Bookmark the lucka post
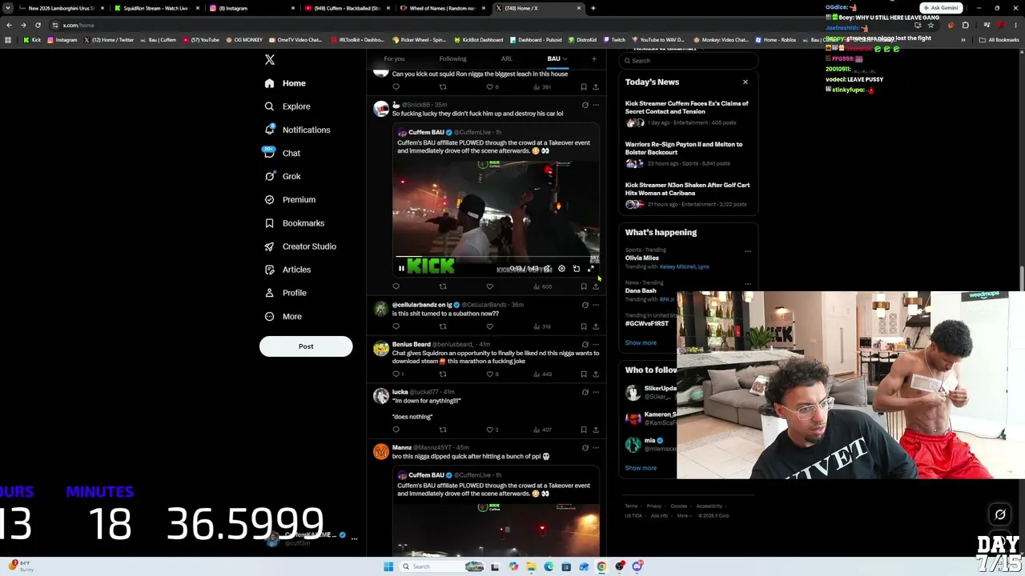 584,430
